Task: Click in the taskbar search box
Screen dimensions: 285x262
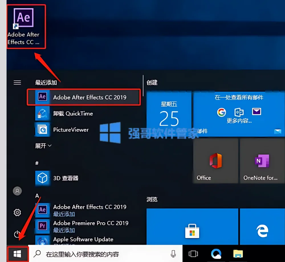Action: (105, 254)
